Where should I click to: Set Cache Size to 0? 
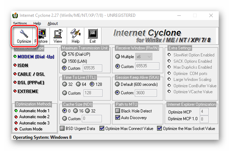pyautogui.click(x=65, y=111)
